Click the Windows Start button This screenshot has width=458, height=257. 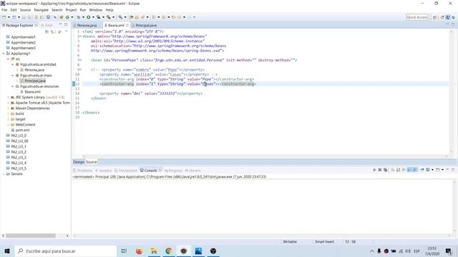[7, 251]
